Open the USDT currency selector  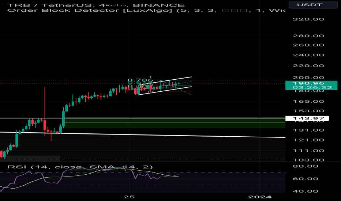point(313,5)
